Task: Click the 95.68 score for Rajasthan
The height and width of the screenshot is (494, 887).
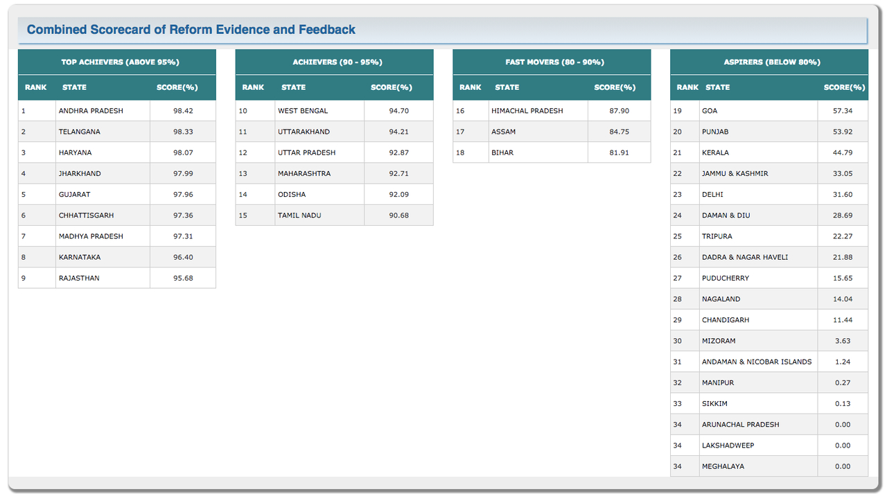Action: click(183, 278)
